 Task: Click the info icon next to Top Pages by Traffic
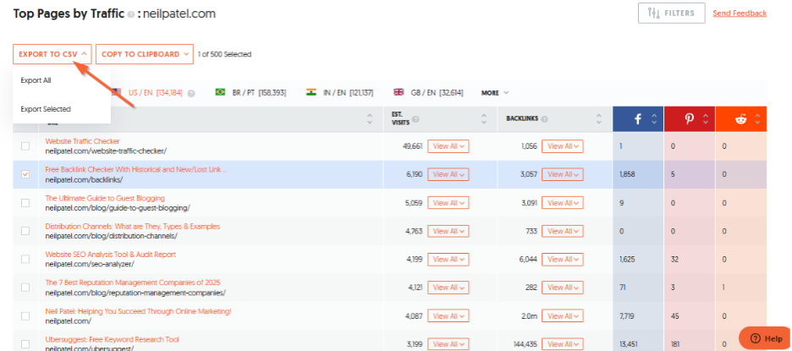pyautogui.click(x=131, y=14)
